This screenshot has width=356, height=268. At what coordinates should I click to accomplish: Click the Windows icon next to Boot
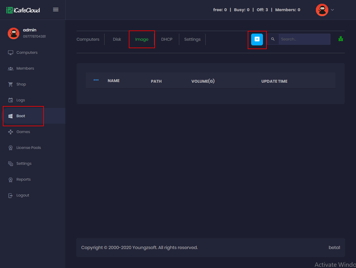[10, 116]
